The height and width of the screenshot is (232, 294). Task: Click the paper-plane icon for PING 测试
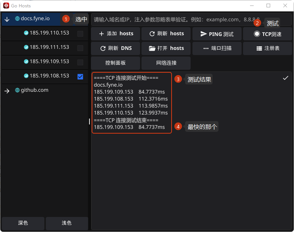click(204, 34)
